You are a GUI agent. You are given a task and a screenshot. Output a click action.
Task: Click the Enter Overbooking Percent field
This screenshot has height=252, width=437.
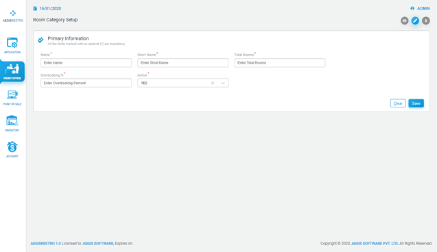click(86, 83)
